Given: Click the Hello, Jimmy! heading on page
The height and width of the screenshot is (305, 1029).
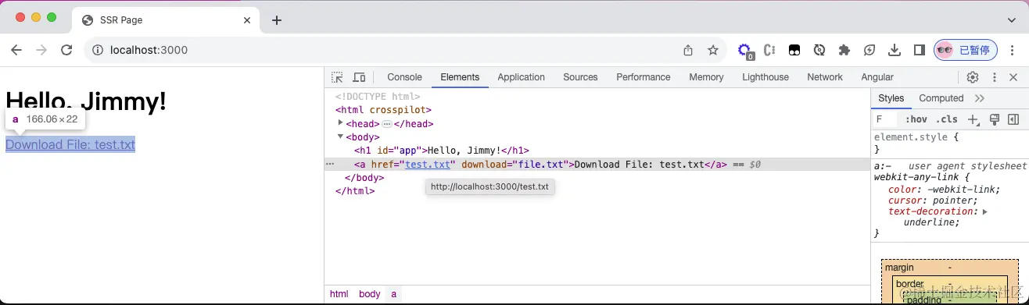Looking at the screenshot, I should coord(86,101).
